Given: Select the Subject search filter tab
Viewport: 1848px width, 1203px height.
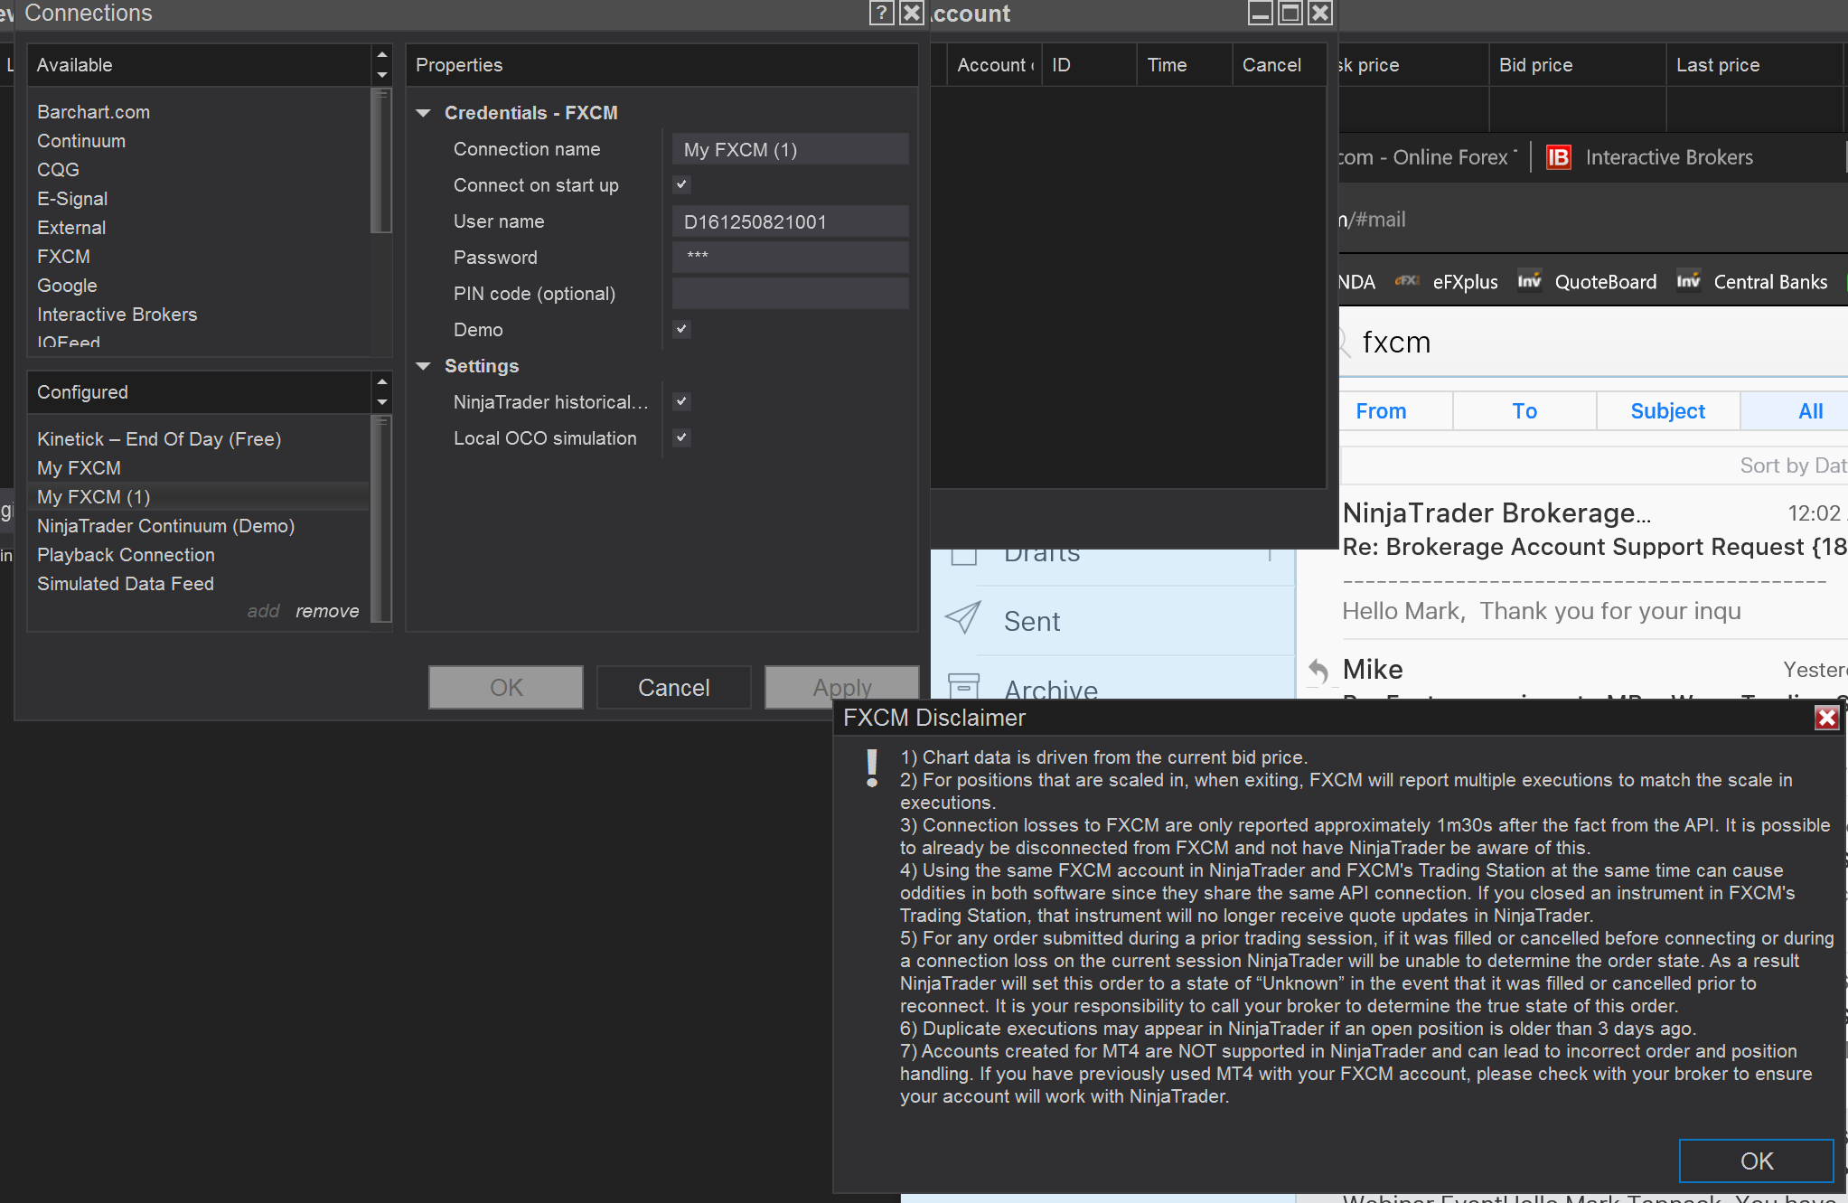Looking at the screenshot, I should [x=1668, y=411].
